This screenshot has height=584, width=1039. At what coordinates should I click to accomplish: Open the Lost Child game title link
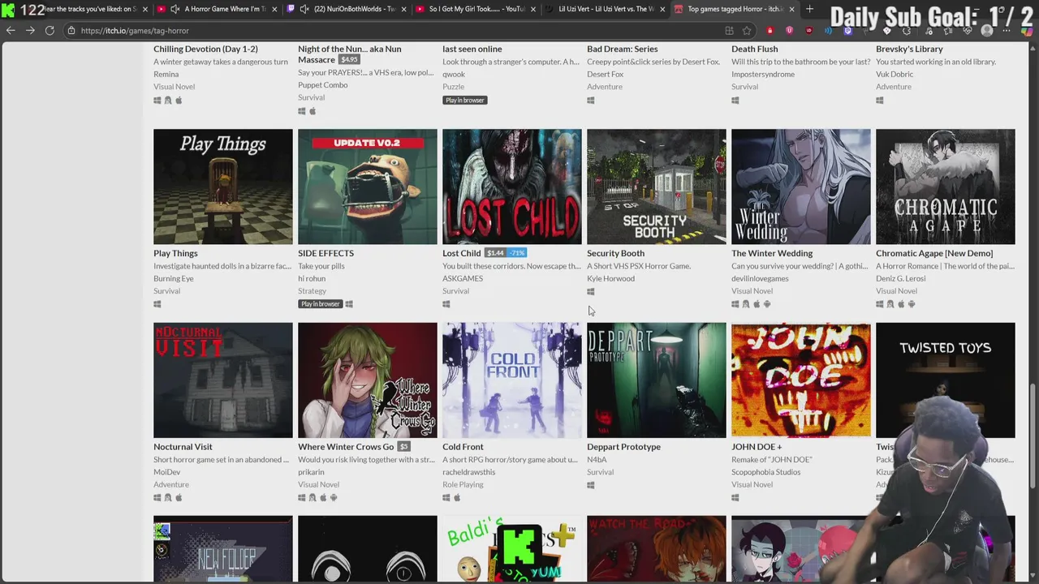click(462, 253)
